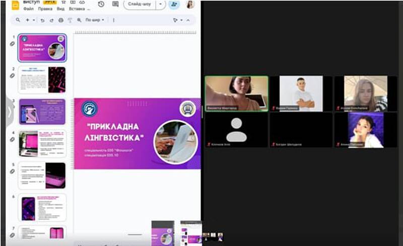Open the Google Slides home icon
The width and height of the screenshot is (403, 246).
[x=16, y=5]
